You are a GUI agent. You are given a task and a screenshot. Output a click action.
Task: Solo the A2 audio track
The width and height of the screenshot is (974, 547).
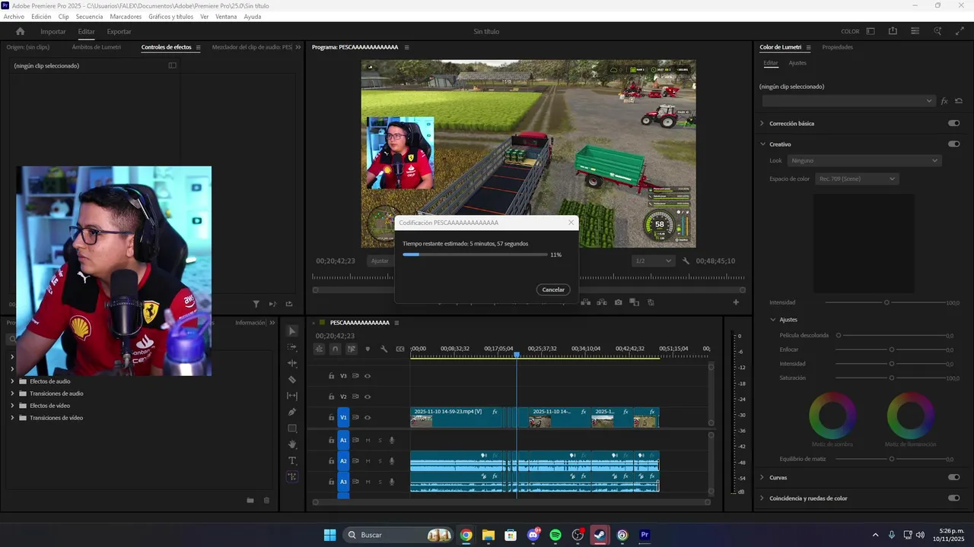click(x=380, y=460)
